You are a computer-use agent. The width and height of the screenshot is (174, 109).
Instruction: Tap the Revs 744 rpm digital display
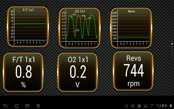(x=133, y=71)
